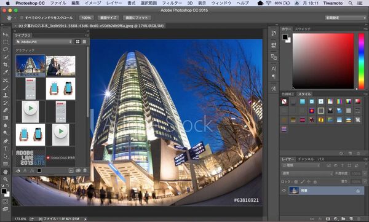Open the フィルター menu
The width and height of the screenshot is (369, 222).
[172, 3]
